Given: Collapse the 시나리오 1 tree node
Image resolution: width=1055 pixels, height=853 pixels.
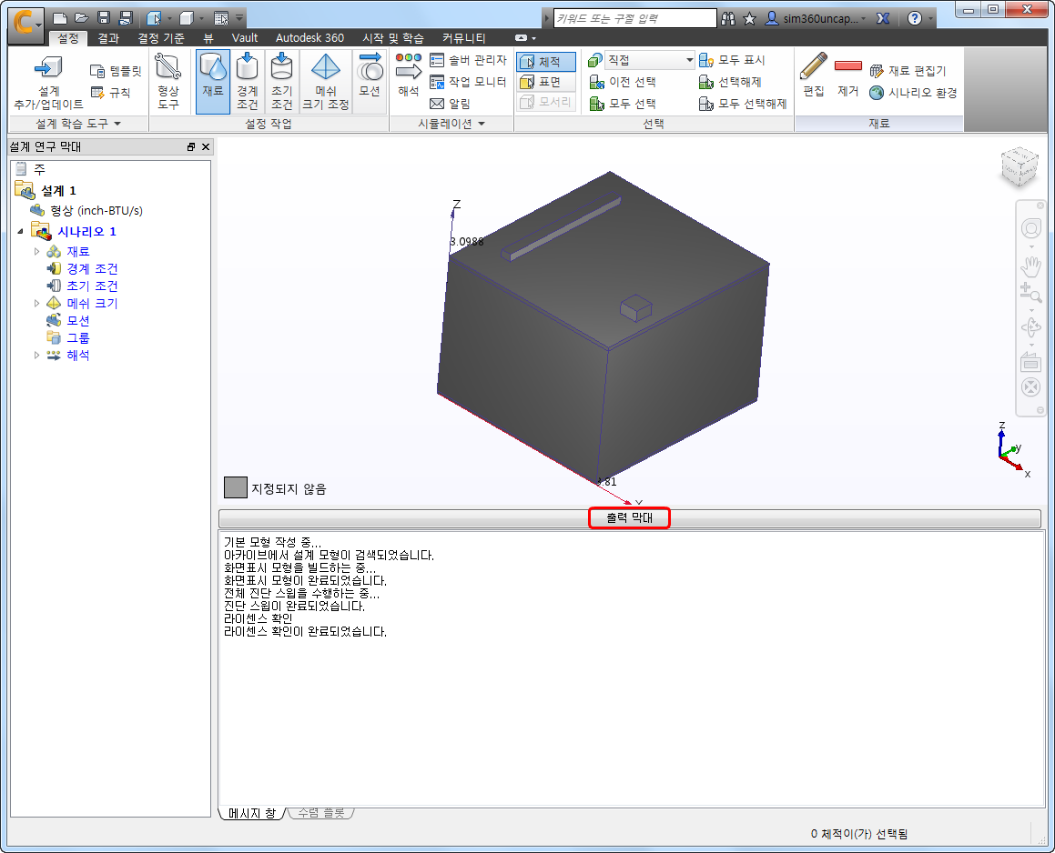Looking at the screenshot, I should (20, 231).
